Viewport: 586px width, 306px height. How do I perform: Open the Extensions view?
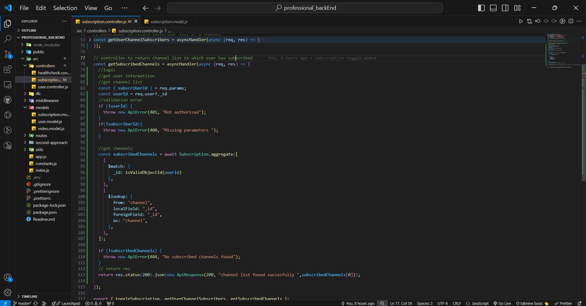(x=7, y=70)
